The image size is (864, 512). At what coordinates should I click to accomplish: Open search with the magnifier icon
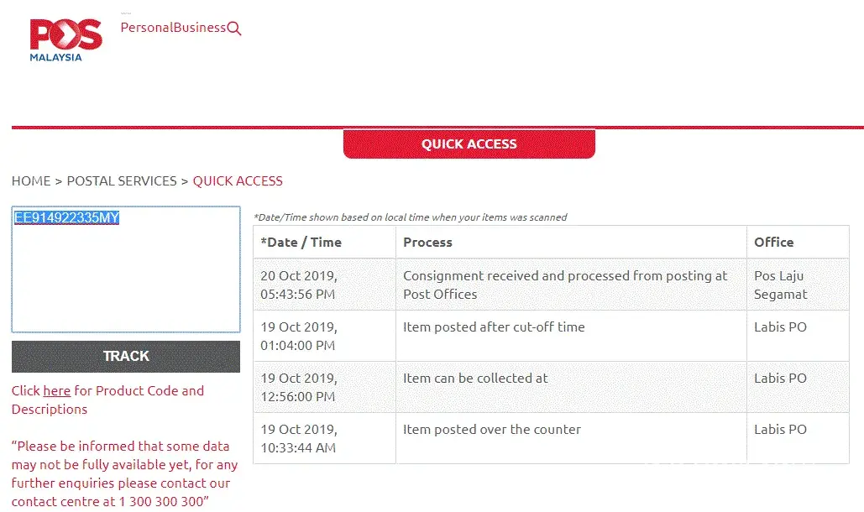pyautogui.click(x=234, y=29)
